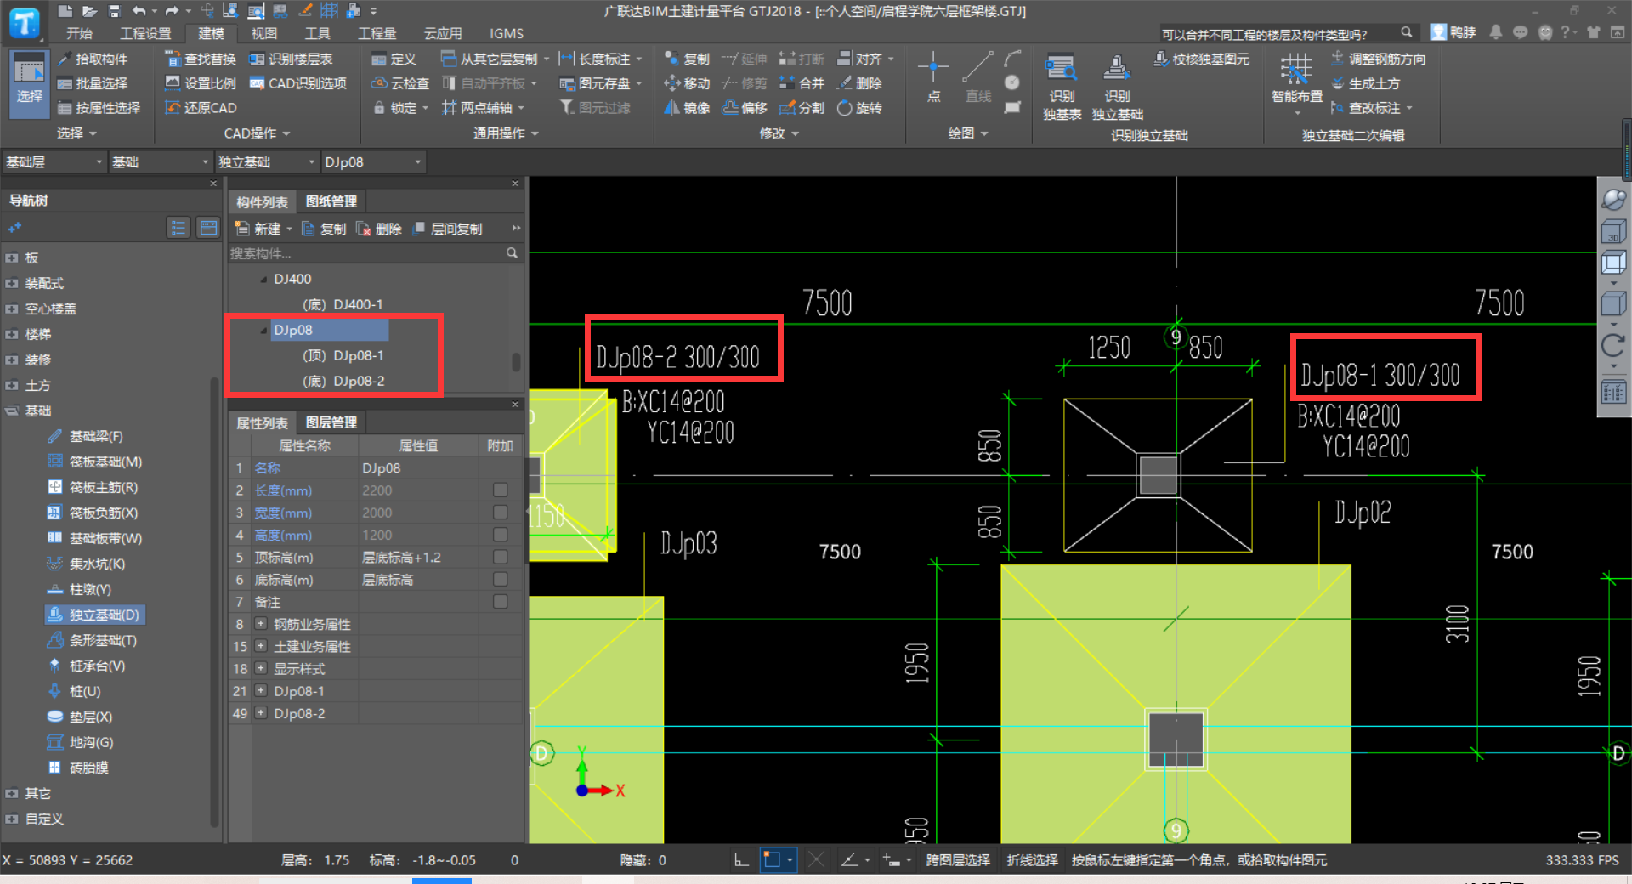Click 校核独基图元 check footing elements

coord(1202,59)
